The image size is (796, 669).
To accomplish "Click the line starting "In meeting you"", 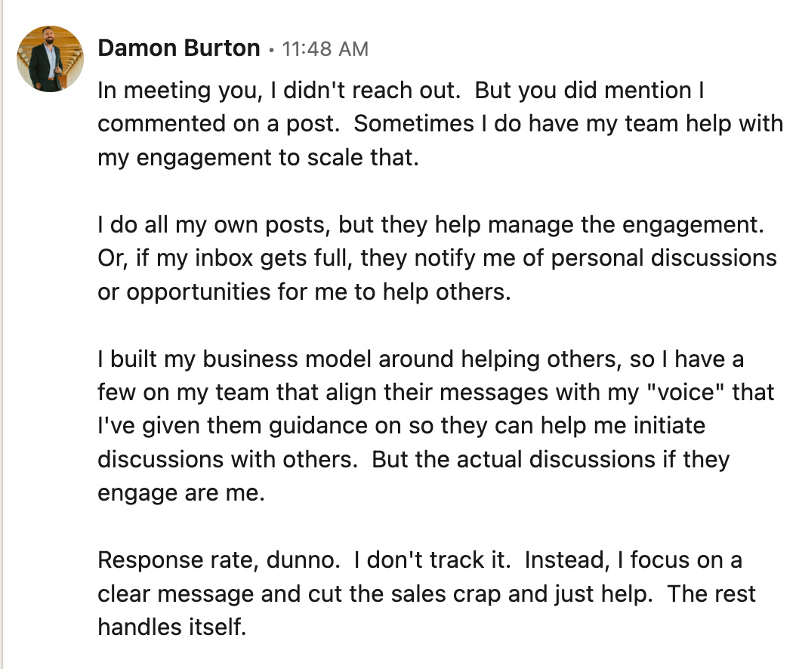I will (401, 91).
